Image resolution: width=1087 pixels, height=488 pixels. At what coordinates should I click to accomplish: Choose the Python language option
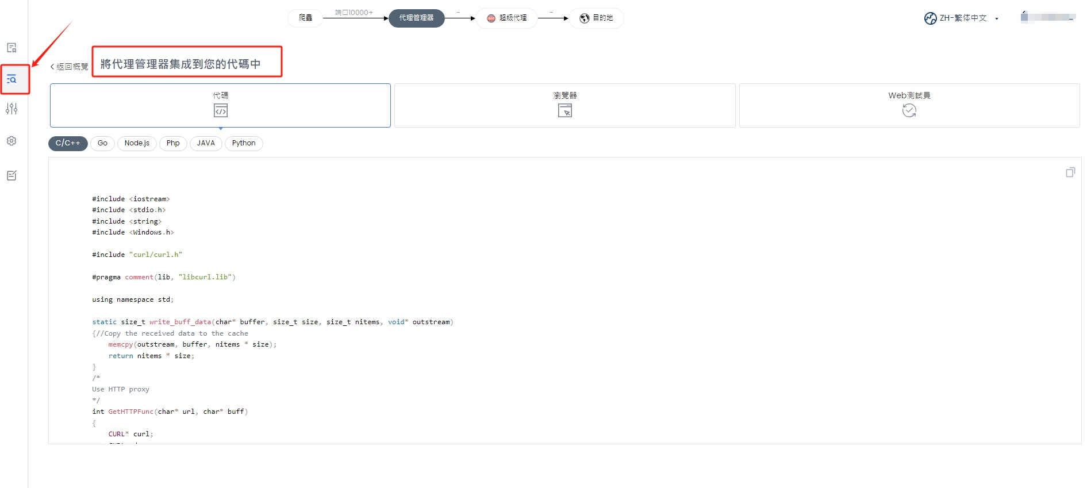tap(244, 143)
